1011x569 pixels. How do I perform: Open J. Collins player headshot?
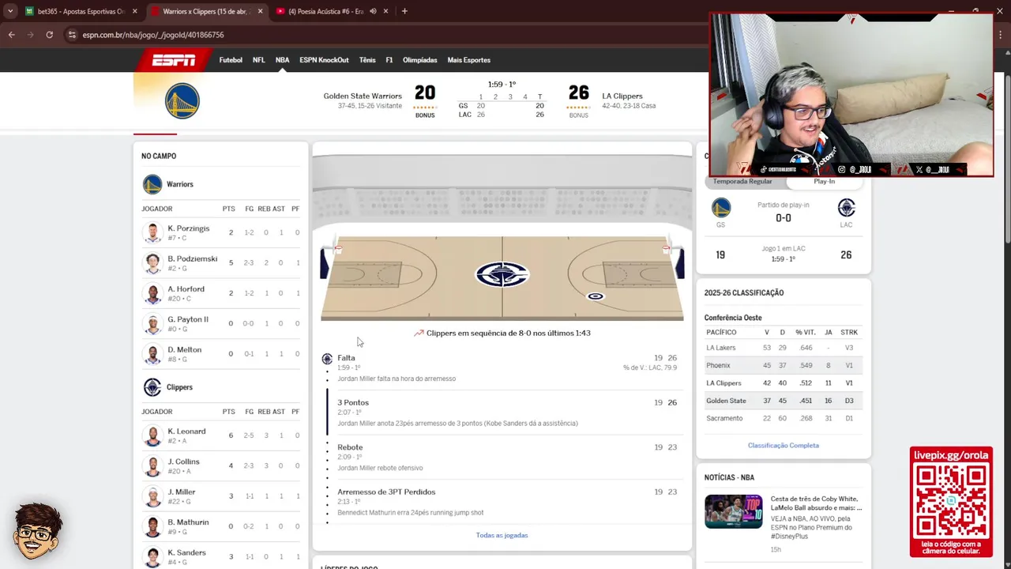pyautogui.click(x=152, y=465)
